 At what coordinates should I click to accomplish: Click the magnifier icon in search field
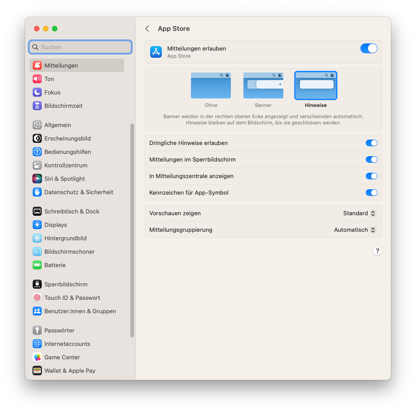pyautogui.click(x=35, y=47)
